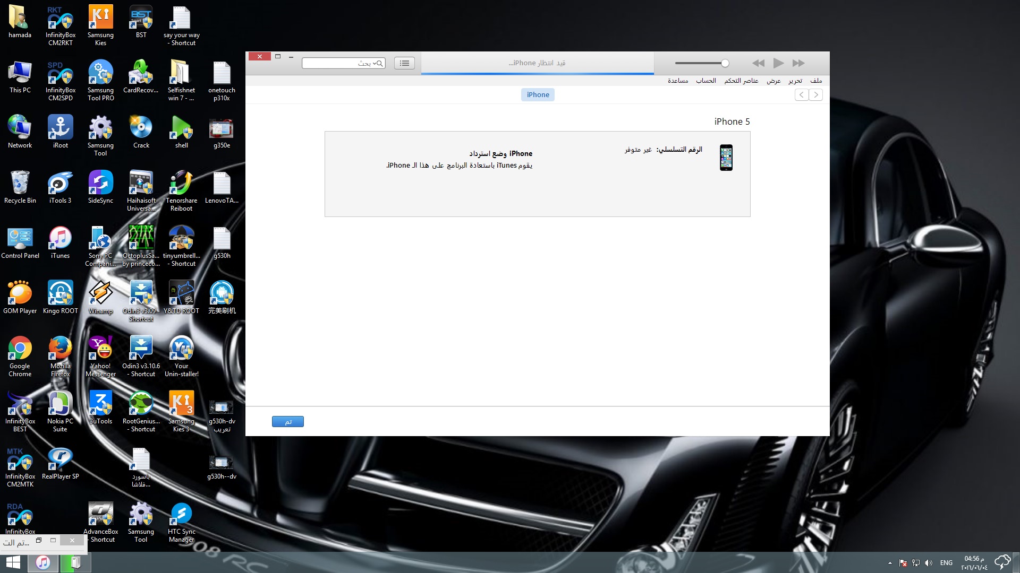The image size is (1020, 573).
Task: Open the list view button in iTunes
Action: [404, 63]
